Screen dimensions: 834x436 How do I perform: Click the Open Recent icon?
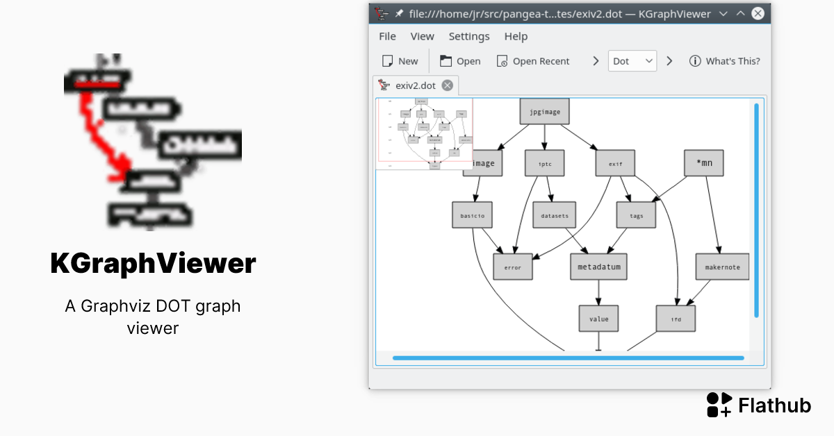502,61
